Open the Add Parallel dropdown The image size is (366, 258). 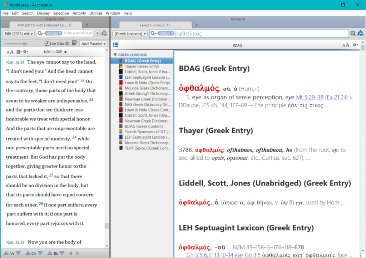[x=93, y=44]
